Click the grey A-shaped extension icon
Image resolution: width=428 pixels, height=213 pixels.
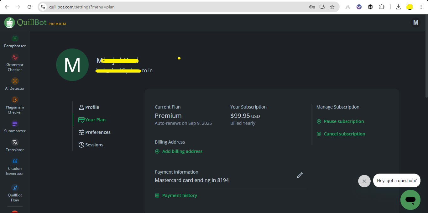pos(348,7)
